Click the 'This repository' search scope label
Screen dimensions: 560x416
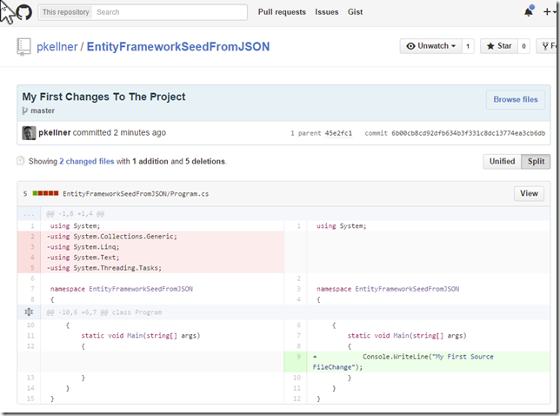point(66,12)
